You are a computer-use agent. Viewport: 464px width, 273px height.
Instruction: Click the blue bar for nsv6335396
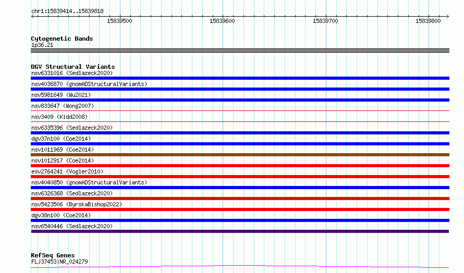[x=240, y=133]
